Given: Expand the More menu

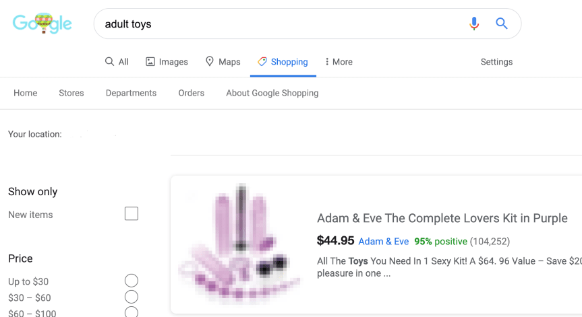Looking at the screenshot, I should click(339, 62).
